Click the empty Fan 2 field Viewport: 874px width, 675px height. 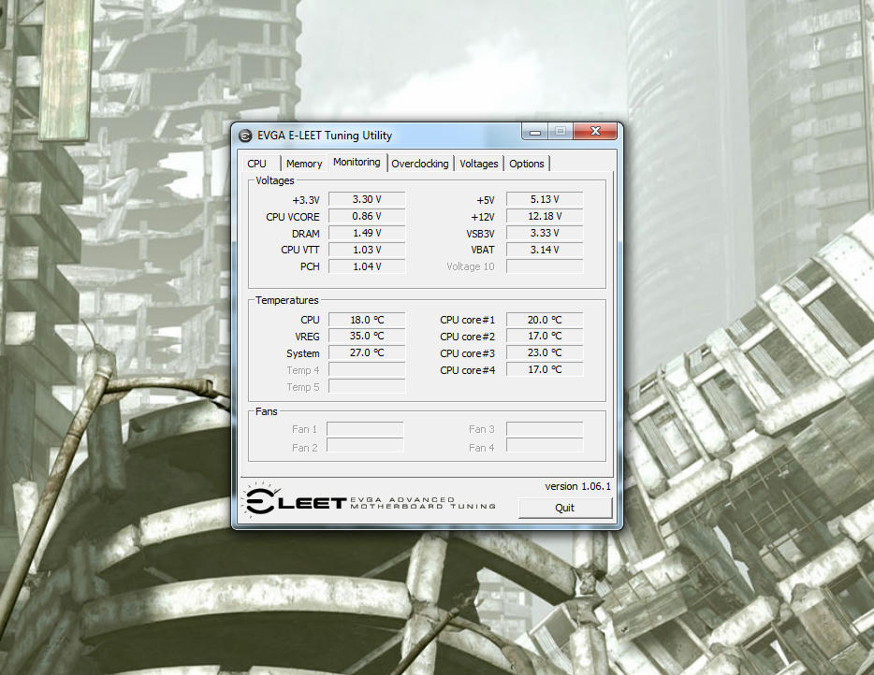click(x=365, y=445)
